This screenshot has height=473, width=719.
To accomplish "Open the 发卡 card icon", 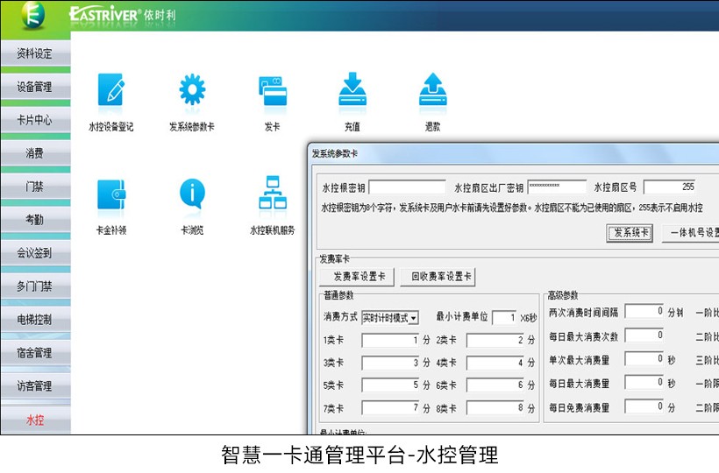I will [x=272, y=91].
